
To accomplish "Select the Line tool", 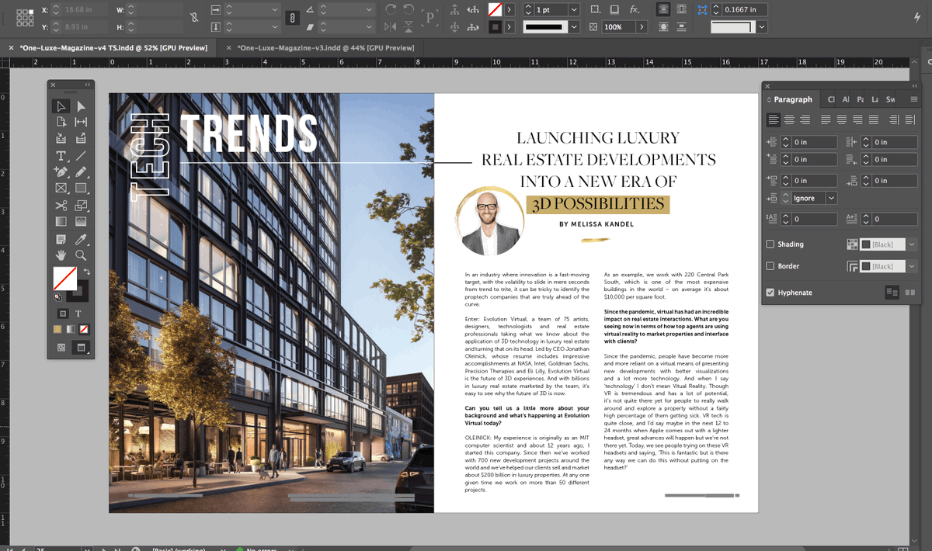I will click(x=81, y=156).
